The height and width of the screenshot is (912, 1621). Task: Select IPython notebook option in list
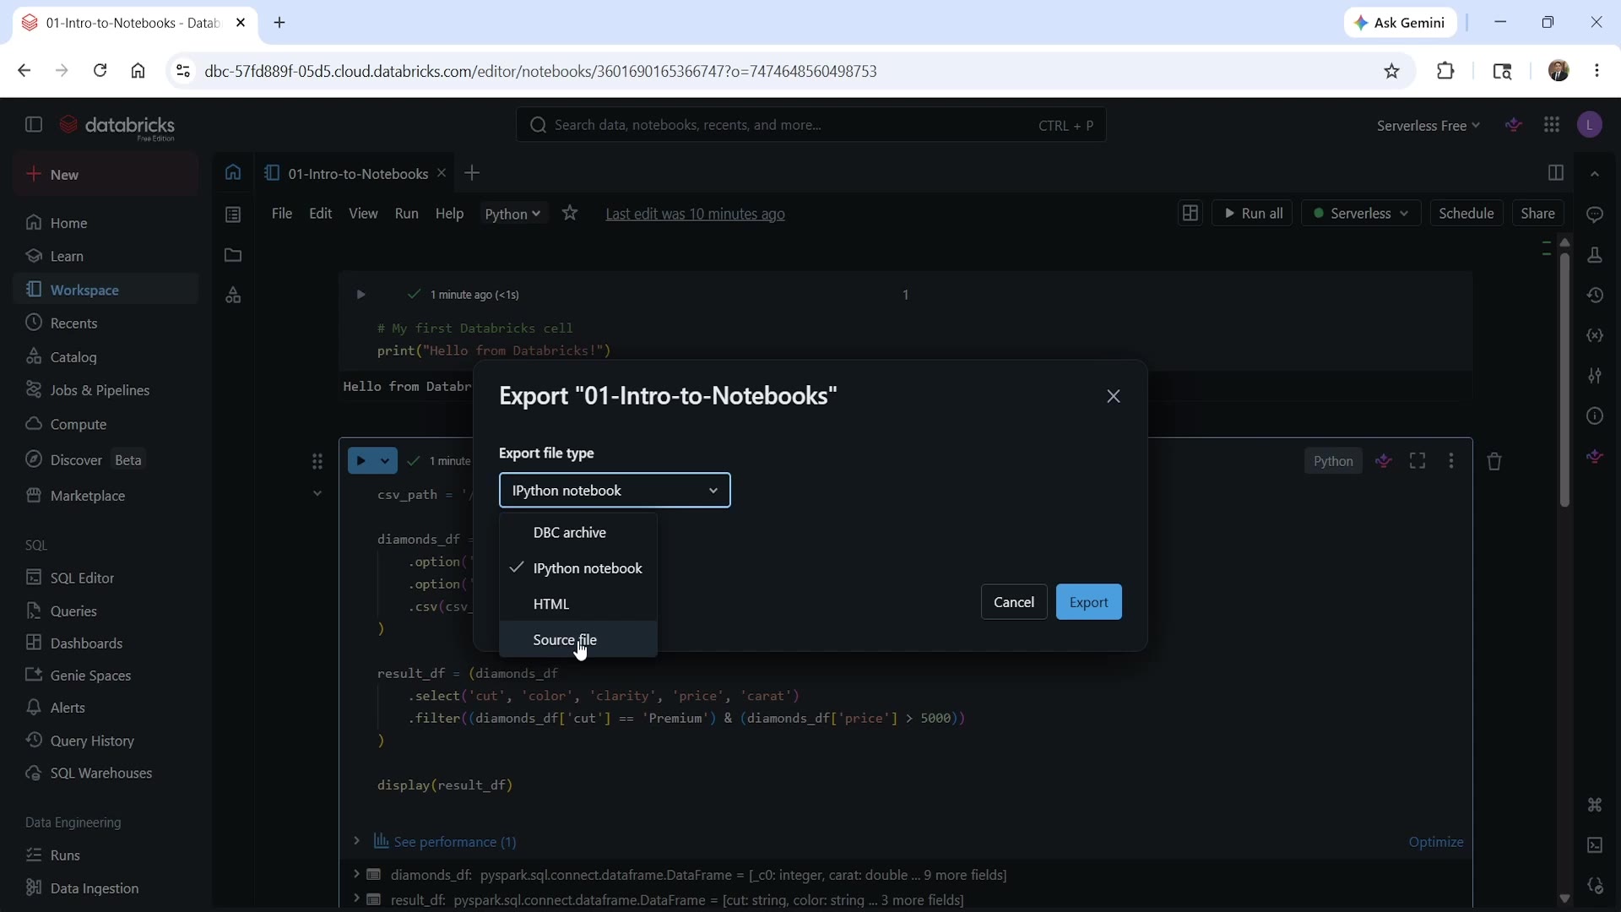point(578,568)
